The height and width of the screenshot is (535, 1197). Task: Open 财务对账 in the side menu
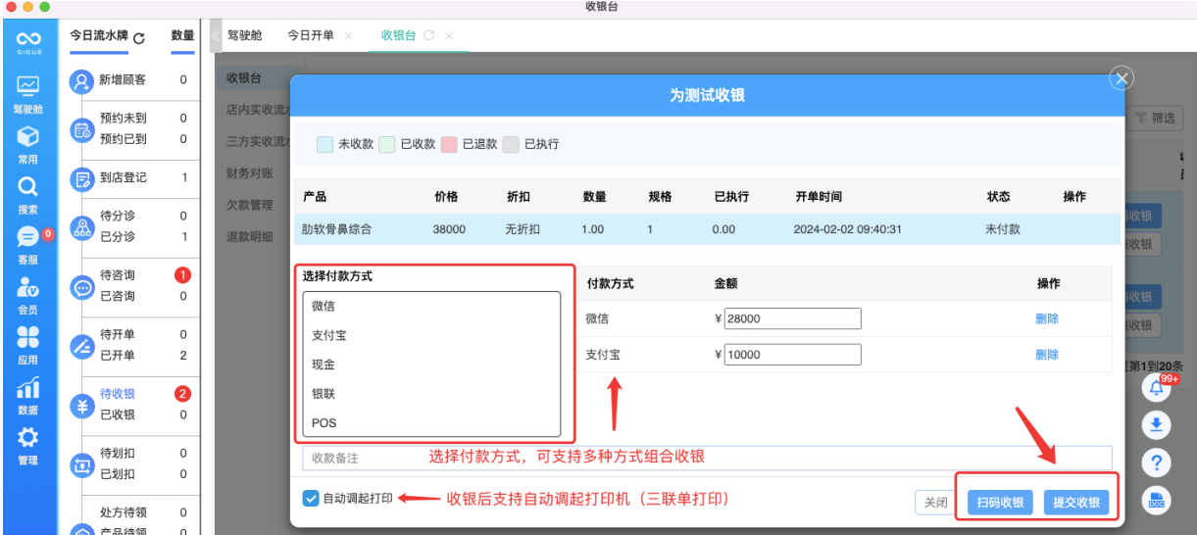pyautogui.click(x=250, y=173)
